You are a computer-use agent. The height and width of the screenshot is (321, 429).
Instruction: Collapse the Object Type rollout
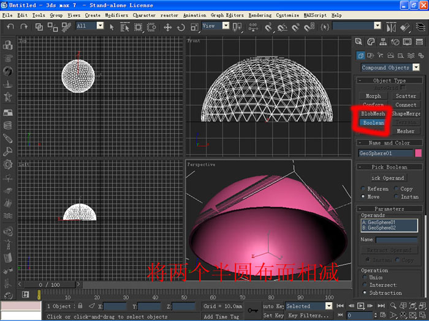click(x=389, y=81)
